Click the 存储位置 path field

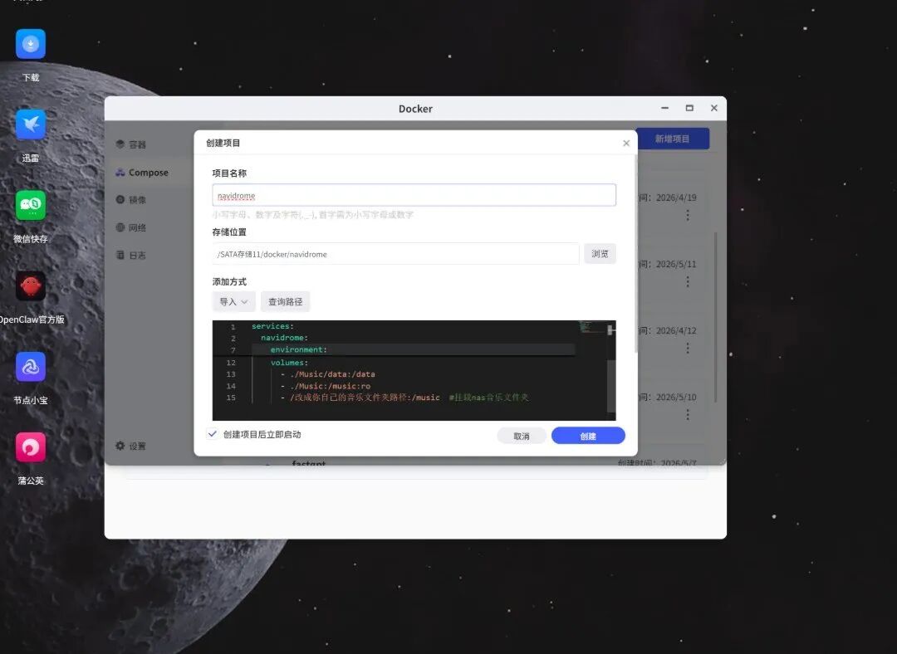(395, 254)
